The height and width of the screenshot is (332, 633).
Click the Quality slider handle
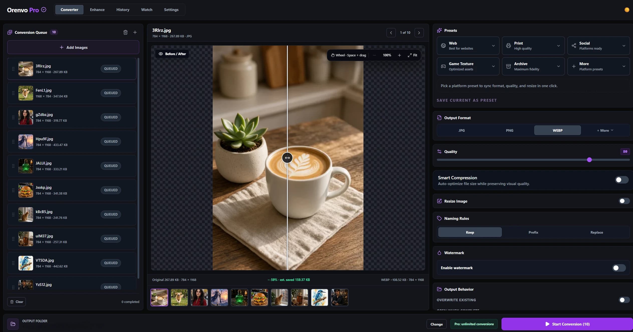[x=589, y=160]
